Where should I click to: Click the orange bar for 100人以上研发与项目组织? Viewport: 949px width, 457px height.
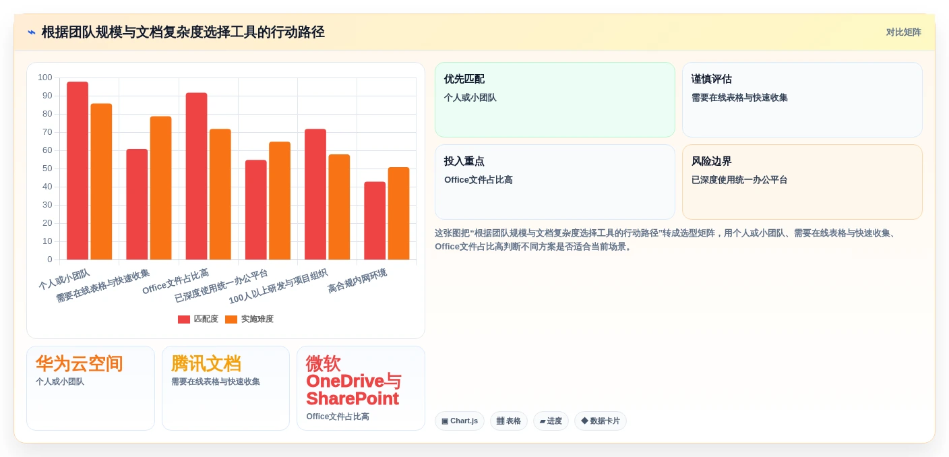point(339,207)
